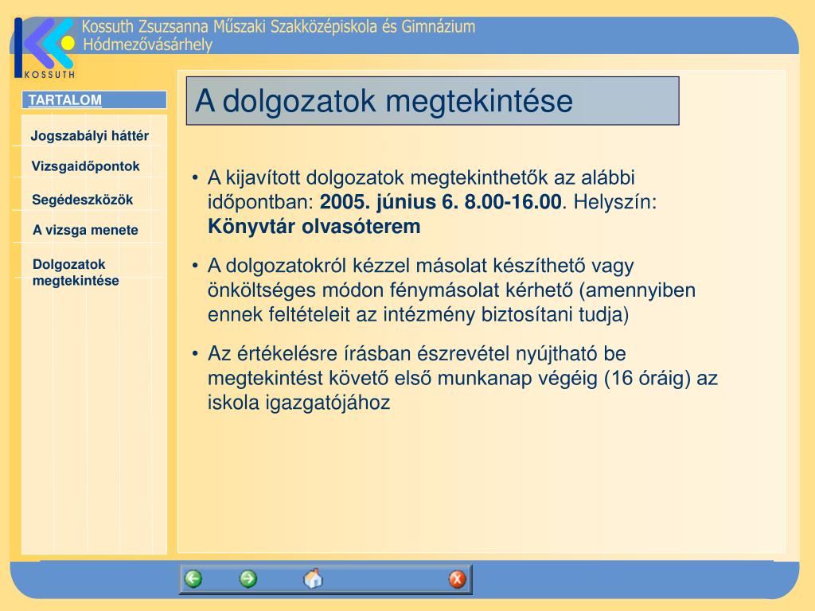Click the green forward arrow icon
The image size is (815, 611).
[248, 579]
